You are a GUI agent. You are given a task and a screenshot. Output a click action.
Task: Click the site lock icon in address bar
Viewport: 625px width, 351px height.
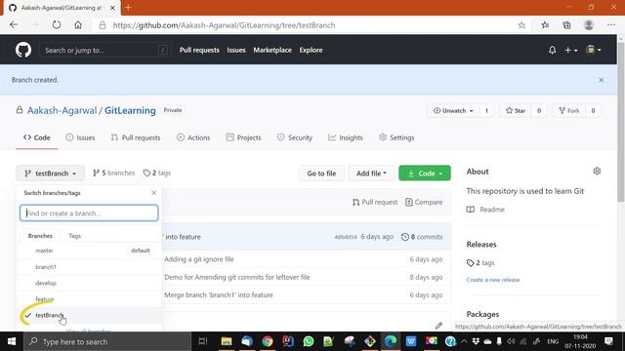click(103, 25)
